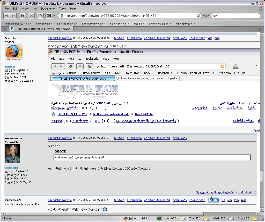
Task: Click the IM icon in system32s post header
Action: 213,200
